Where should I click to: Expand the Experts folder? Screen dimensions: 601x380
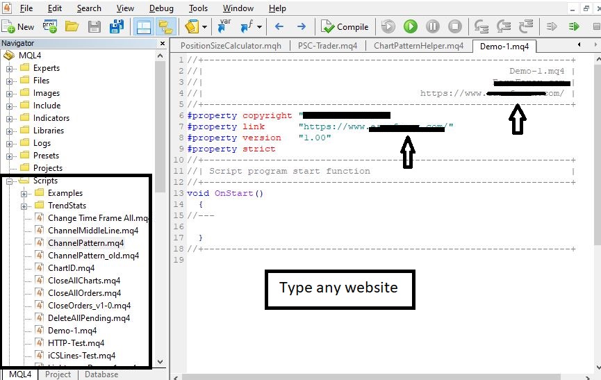point(9,69)
